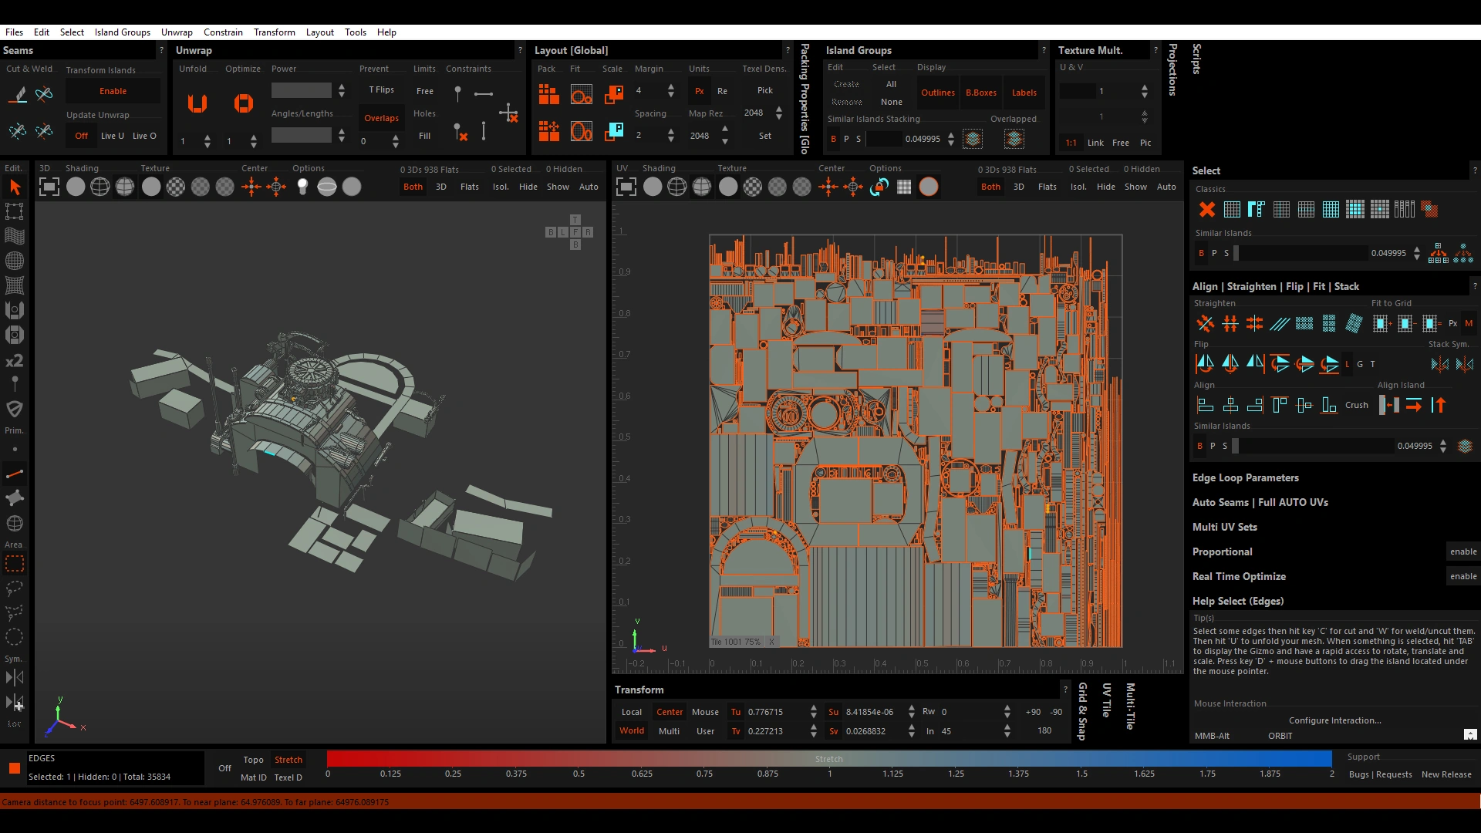Click the Optimize icon in Unwrap panel
This screenshot has height=833, width=1481.
point(243,103)
